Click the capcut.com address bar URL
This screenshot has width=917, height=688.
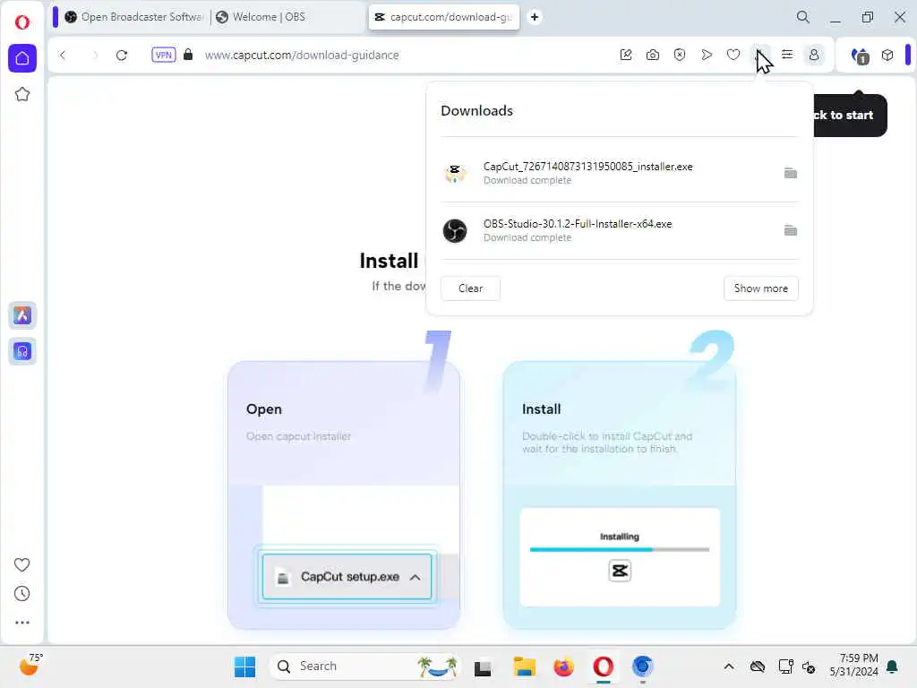(302, 55)
